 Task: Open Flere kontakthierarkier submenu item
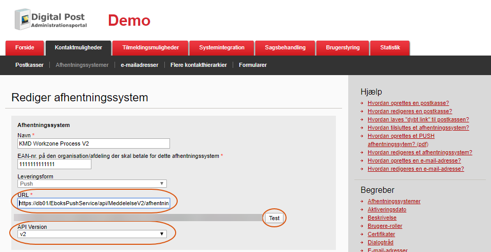click(x=199, y=65)
